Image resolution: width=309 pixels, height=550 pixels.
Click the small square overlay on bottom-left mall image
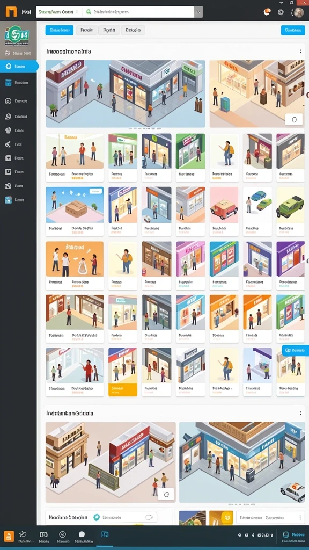pos(166,494)
